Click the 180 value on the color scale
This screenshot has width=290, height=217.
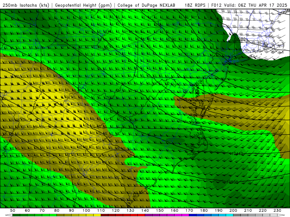204,210
